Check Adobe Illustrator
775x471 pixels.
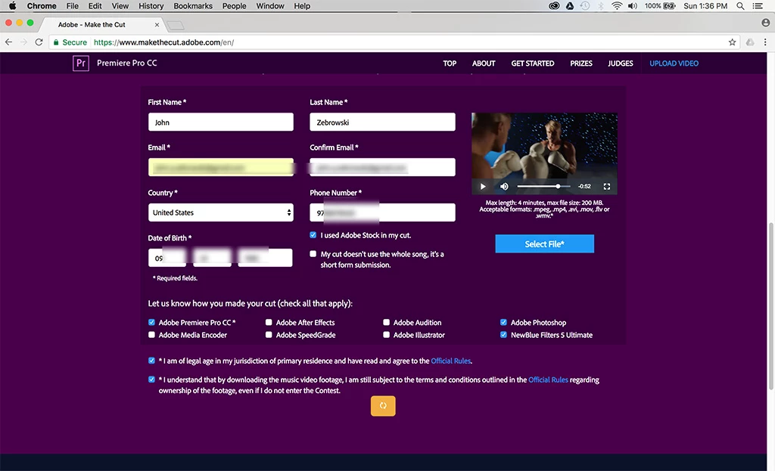(x=387, y=335)
